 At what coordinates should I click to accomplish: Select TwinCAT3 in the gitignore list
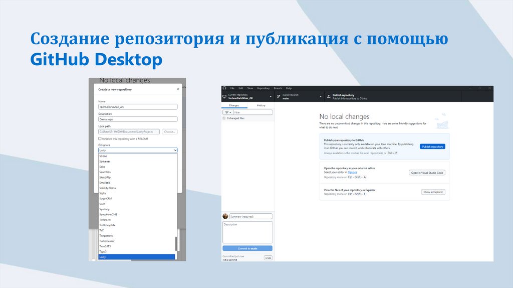137,246
